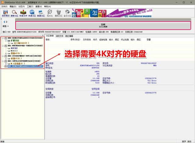Collapse the HD1 3726GB disk node

click(x=3, y=46)
